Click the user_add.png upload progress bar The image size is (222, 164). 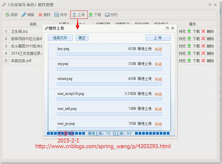110,114
